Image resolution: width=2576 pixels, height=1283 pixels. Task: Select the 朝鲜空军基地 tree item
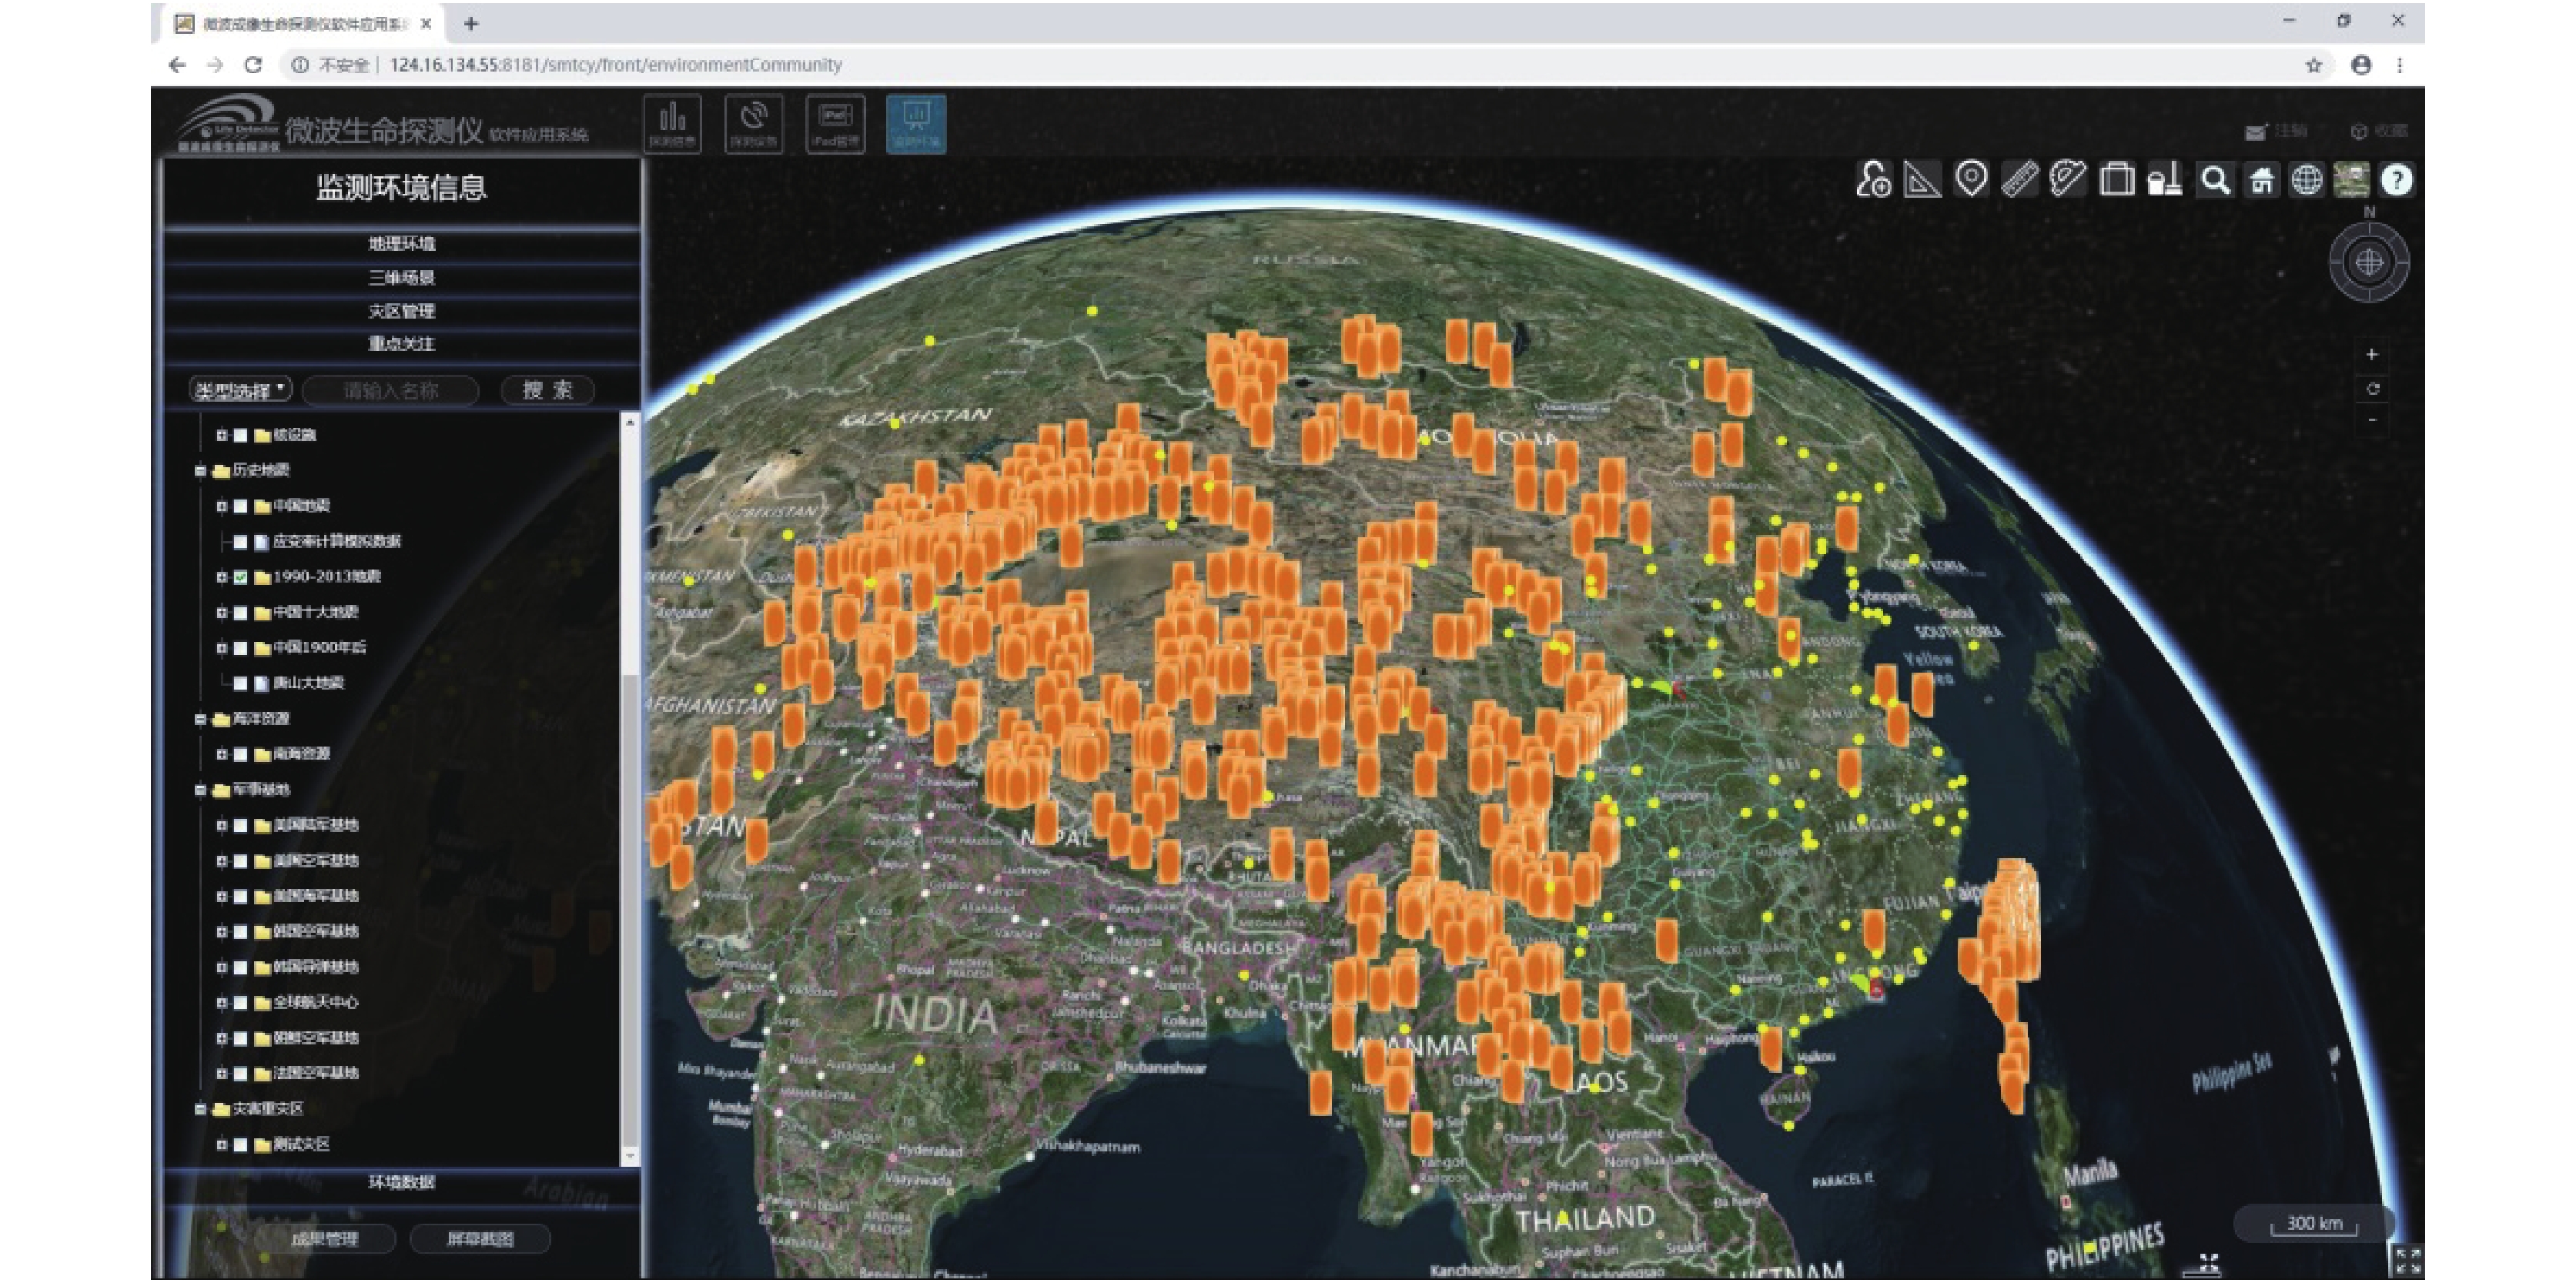316,1038
